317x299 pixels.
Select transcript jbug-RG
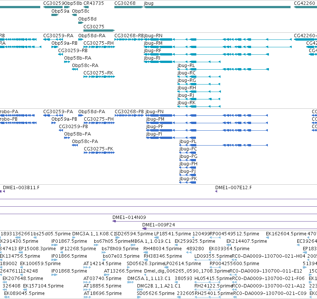pyautogui.click(x=199, y=84)
